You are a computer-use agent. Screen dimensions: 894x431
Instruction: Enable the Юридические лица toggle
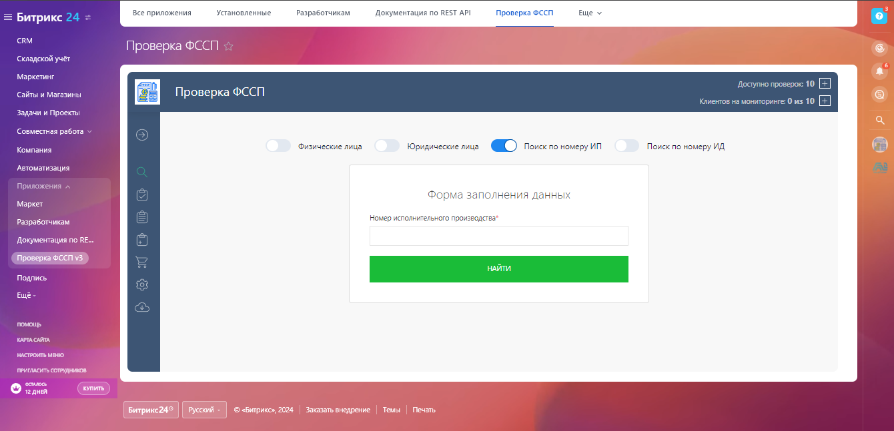pos(387,146)
